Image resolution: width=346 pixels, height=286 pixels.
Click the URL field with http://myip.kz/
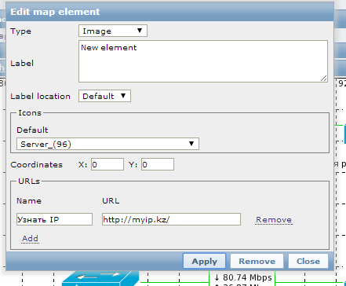(171, 219)
